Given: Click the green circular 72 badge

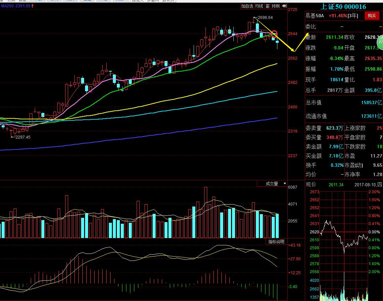Looking at the screenshot, I should pyautogui.click(x=380, y=42).
